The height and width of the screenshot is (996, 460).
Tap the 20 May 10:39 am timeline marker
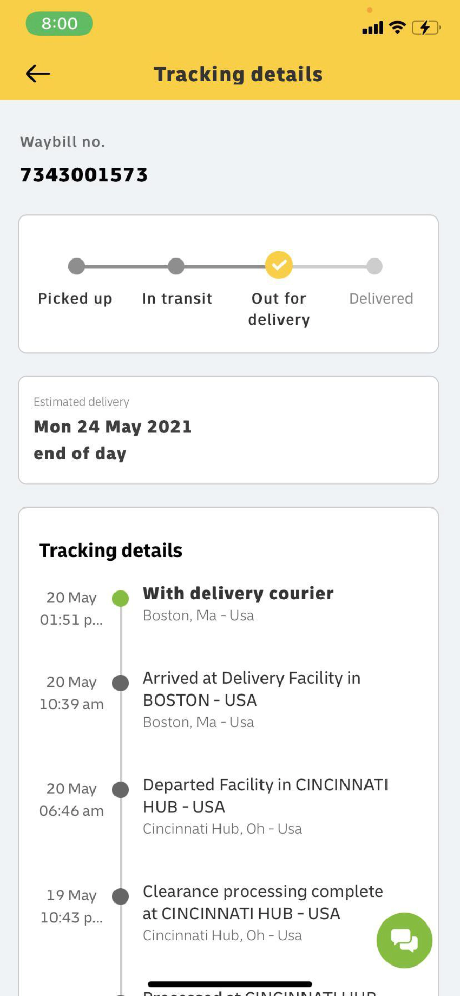pyautogui.click(x=120, y=683)
